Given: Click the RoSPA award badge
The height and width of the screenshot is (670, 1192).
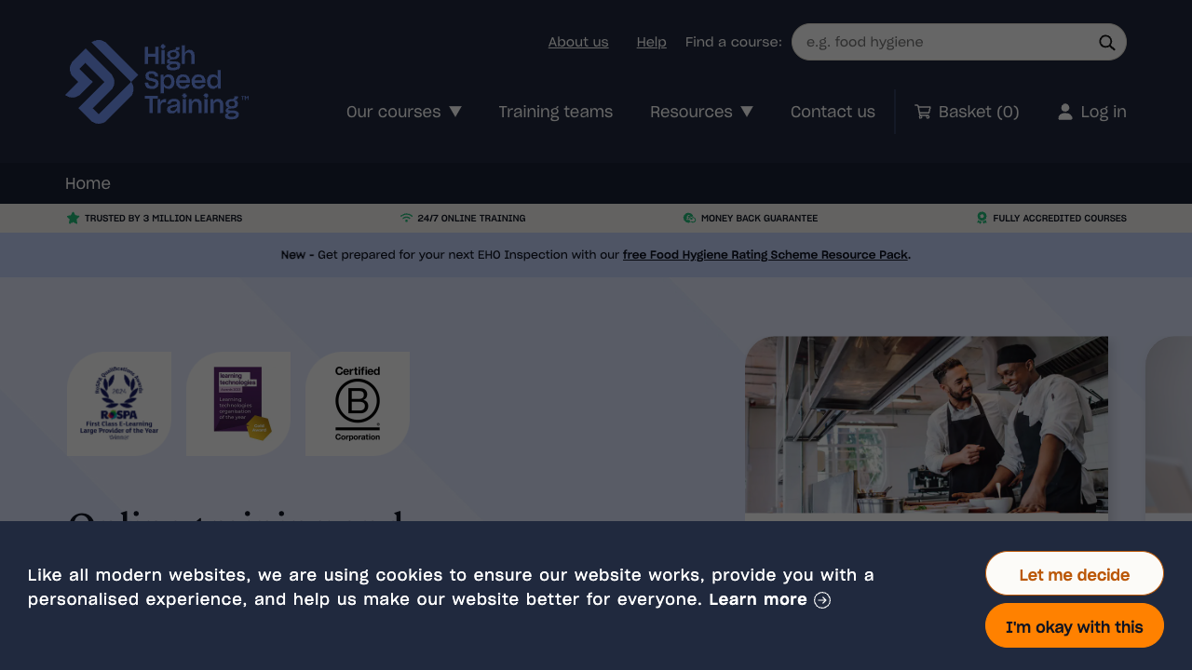Looking at the screenshot, I should tap(119, 404).
